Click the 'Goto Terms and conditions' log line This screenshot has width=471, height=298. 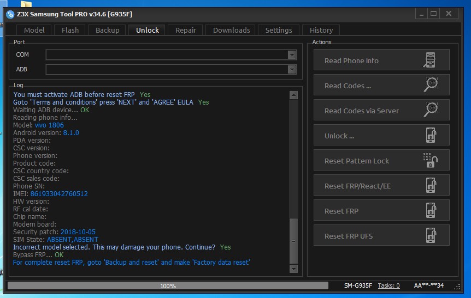[x=111, y=102]
